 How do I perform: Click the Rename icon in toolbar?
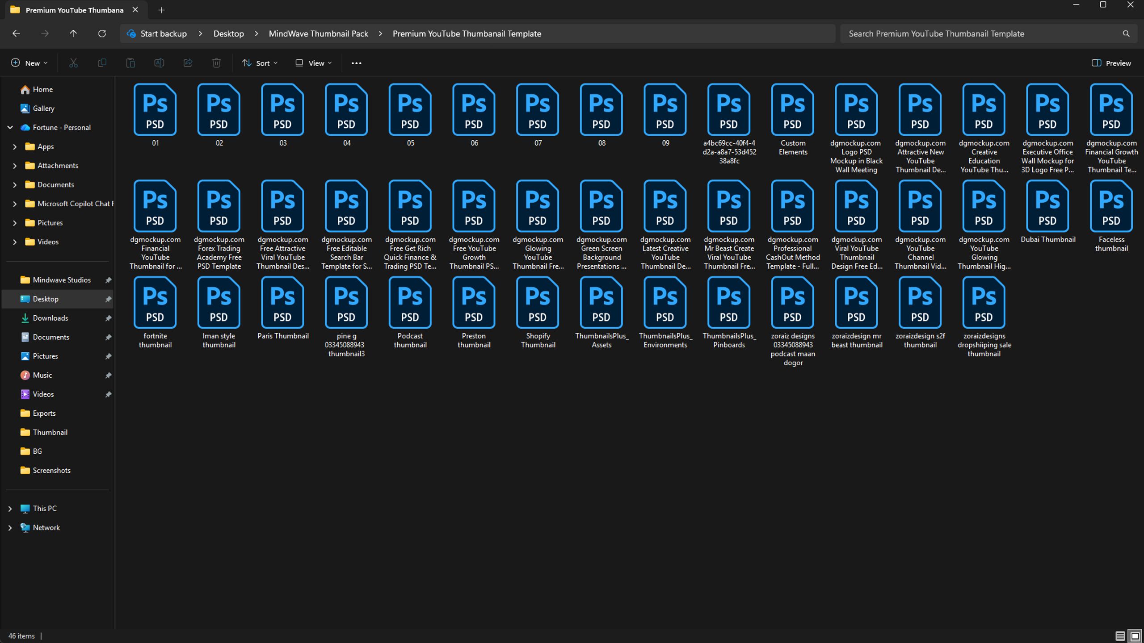[x=159, y=63]
